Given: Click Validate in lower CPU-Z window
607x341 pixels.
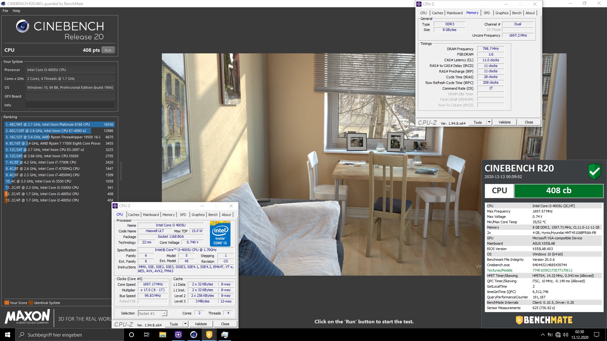Looking at the screenshot, I should pos(201,324).
